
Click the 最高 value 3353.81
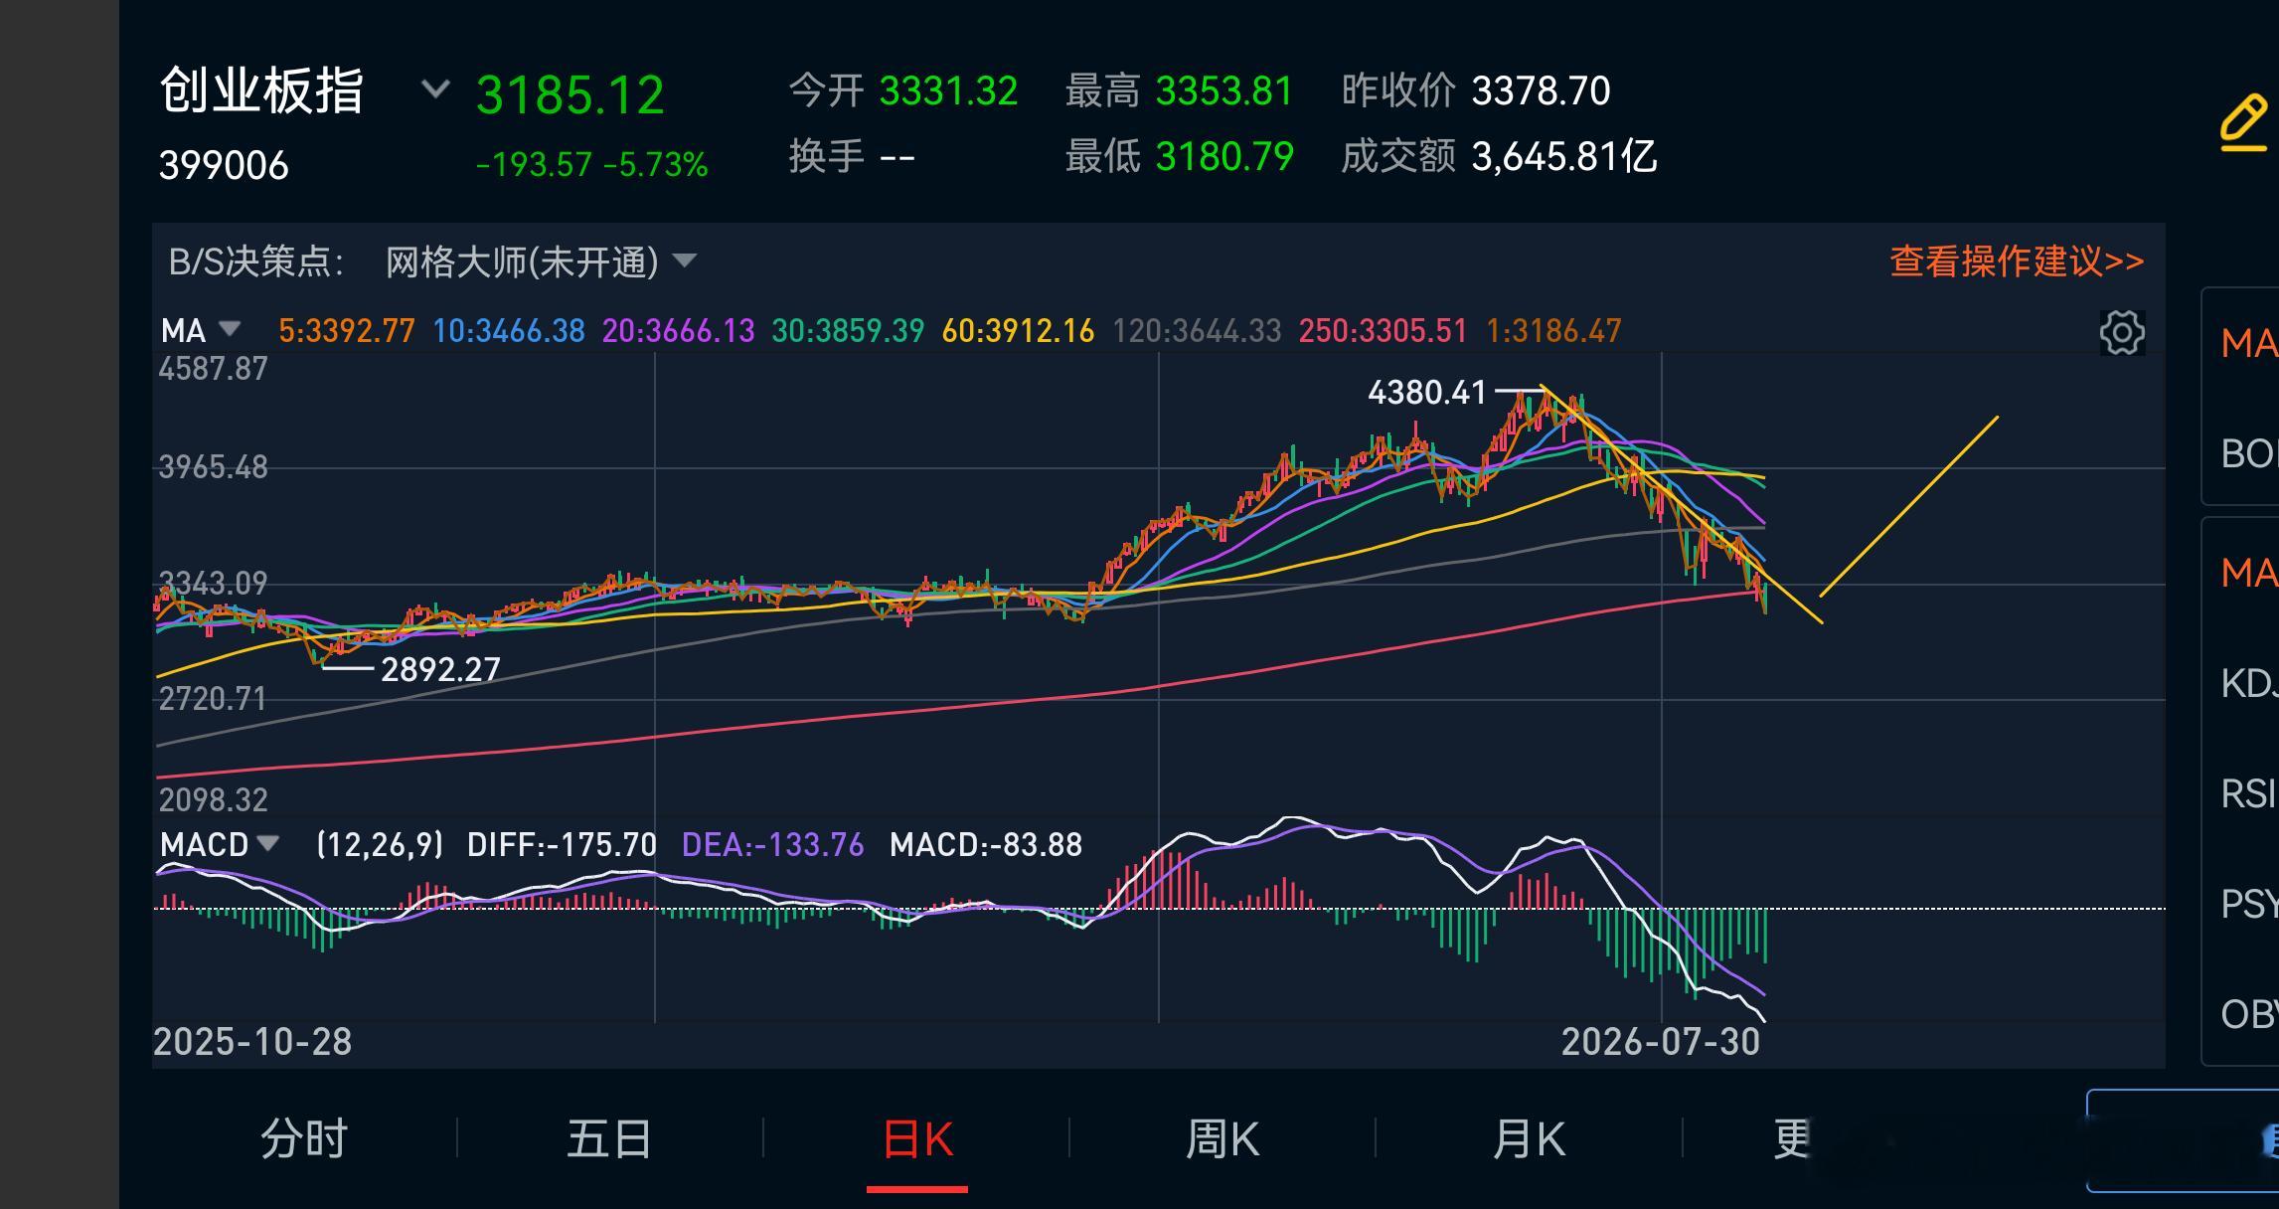point(1224,91)
